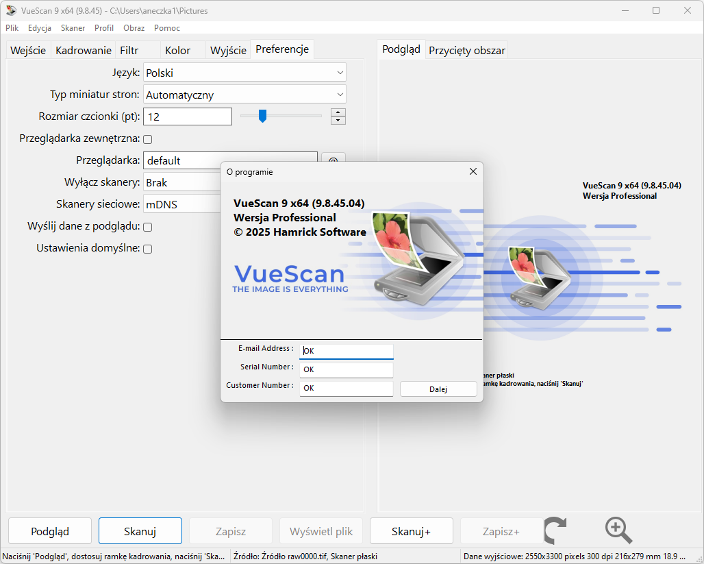This screenshot has width=704, height=564.
Task: Switch to Przycięty obszar tab
Action: point(467,50)
